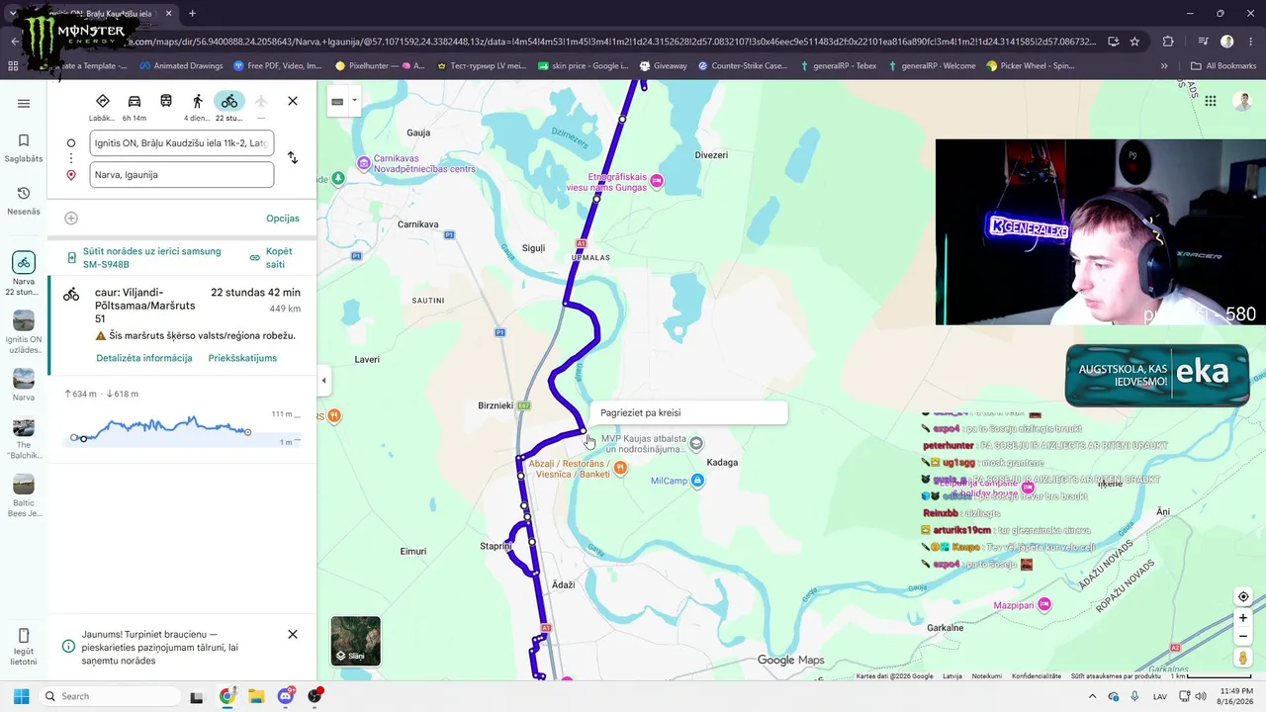The width and height of the screenshot is (1266, 712).
Task: Open the Iegūt lietotni app download
Action: pos(24,647)
